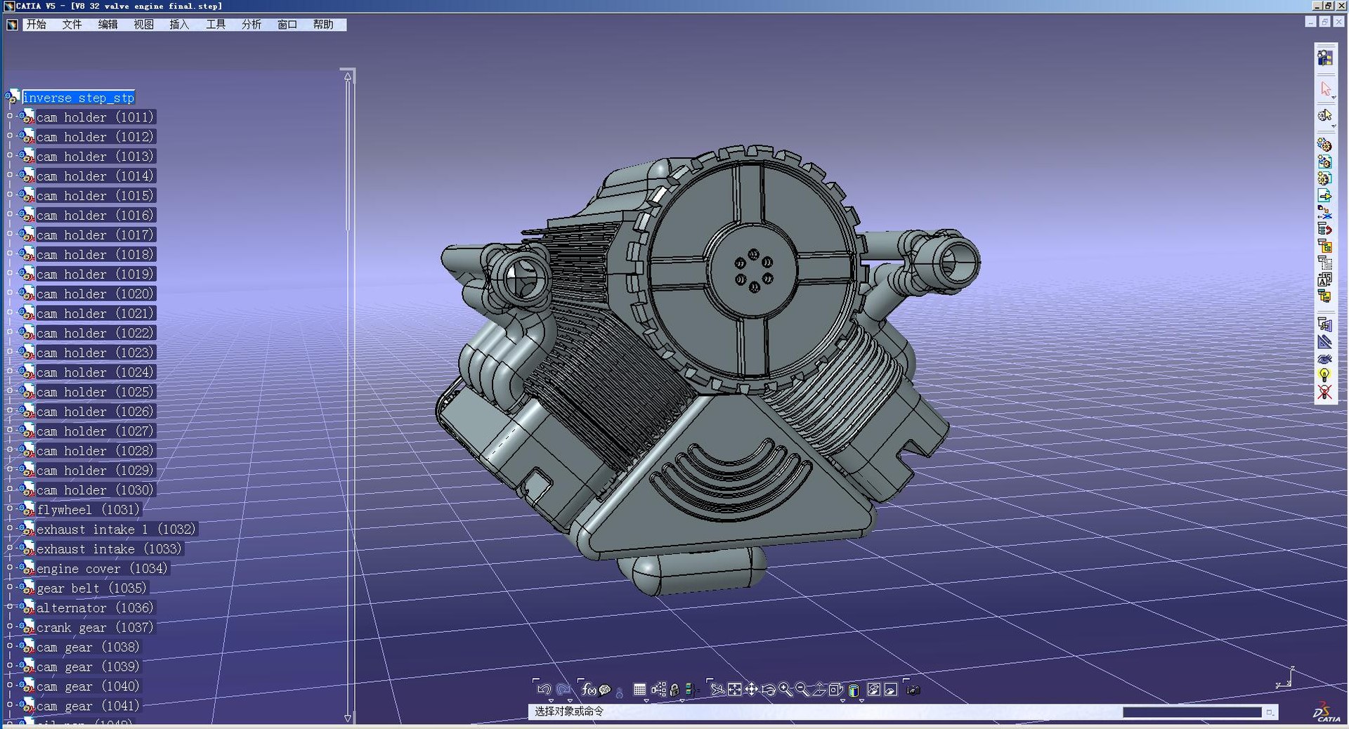
Task: Expand the cam holder (1011) node
Action: (10, 116)
